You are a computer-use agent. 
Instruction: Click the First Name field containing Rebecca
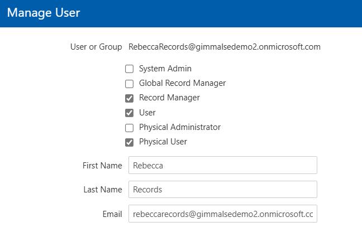[222, 165]
